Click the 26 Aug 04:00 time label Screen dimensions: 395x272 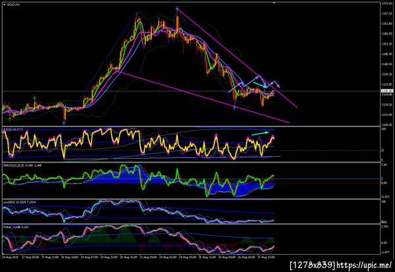[x=227, y=258]
